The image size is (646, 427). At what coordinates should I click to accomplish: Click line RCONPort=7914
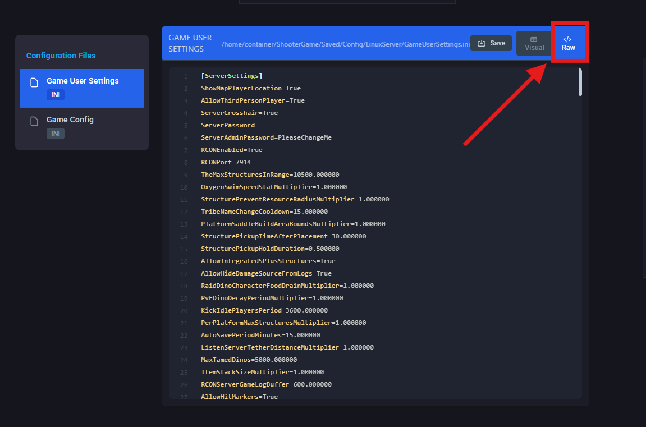click(226, 162)
